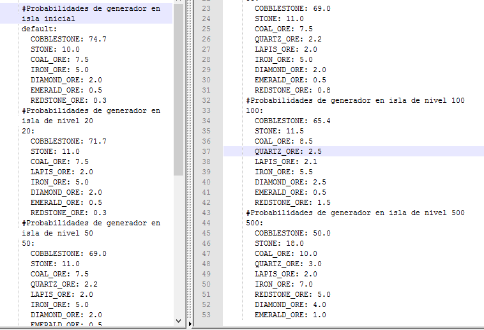The height and width of the screenshot is (330, 484).
Task: Select 'COBBLESTONE: 71.7' in the left pane
Action: point(68,141)
